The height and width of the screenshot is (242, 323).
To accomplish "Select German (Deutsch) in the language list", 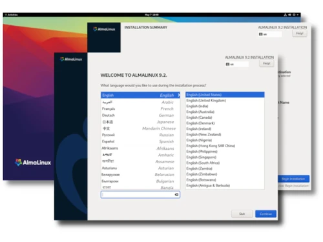I will click(x=140, y=116).
